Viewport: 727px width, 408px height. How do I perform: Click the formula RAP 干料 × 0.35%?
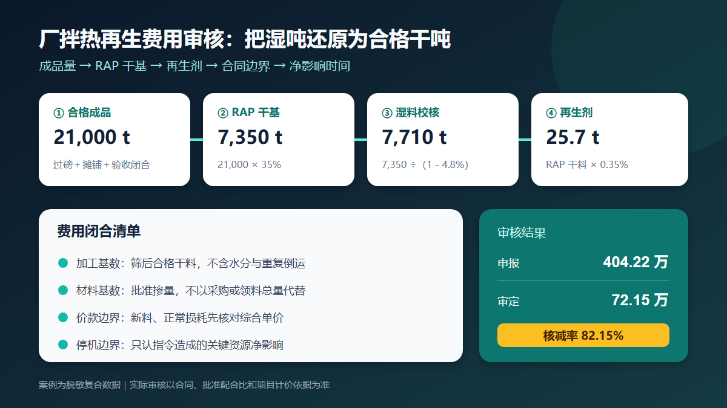click(x=587, y=164)
